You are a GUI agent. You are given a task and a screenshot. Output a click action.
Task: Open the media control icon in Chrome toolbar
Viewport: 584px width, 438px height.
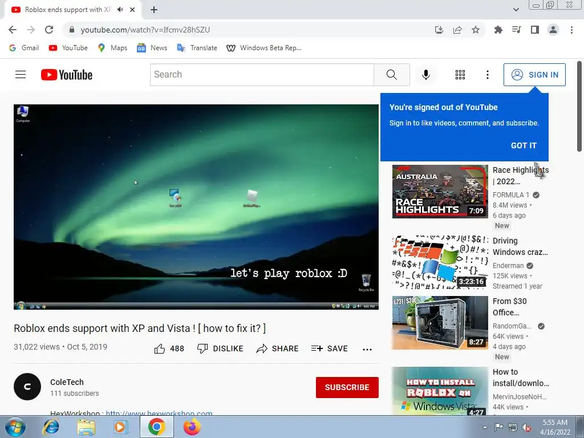517,30
